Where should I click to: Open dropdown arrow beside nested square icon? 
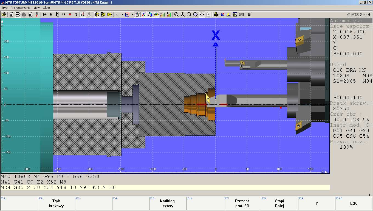point(122,14)
